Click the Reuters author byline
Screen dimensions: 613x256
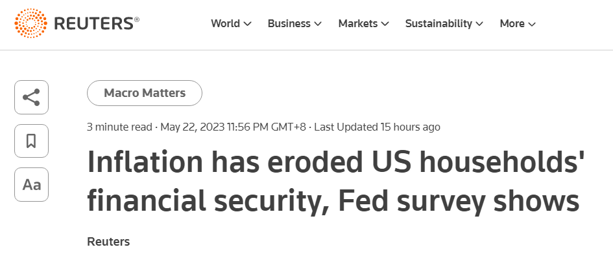coord(108,242)
